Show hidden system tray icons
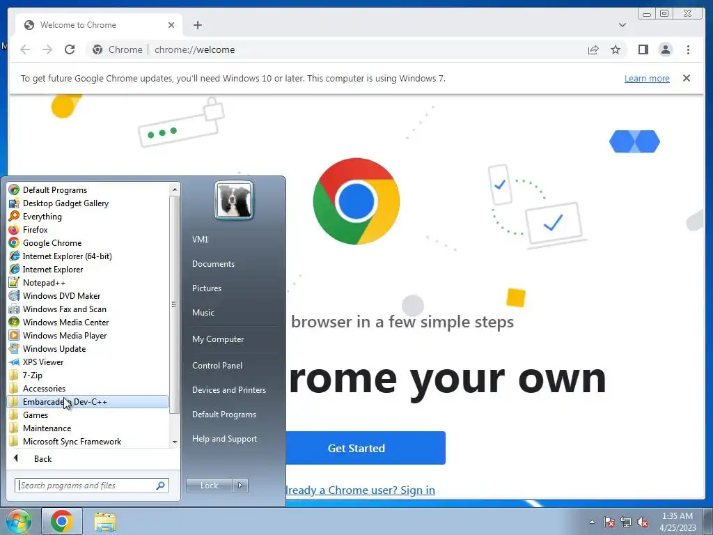 click(592, 522)
